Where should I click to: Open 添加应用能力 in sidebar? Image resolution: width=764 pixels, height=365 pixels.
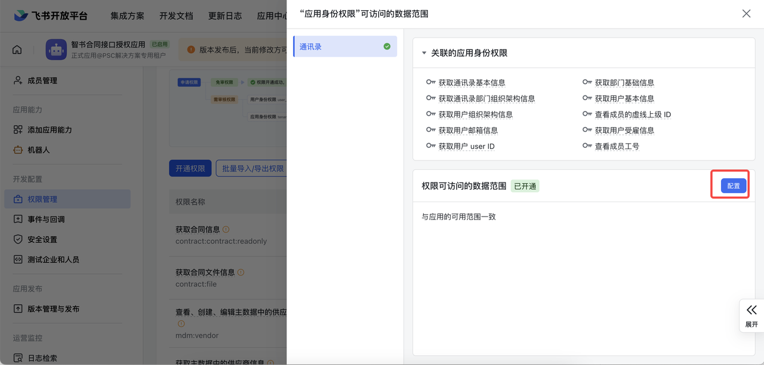(49, 129)
